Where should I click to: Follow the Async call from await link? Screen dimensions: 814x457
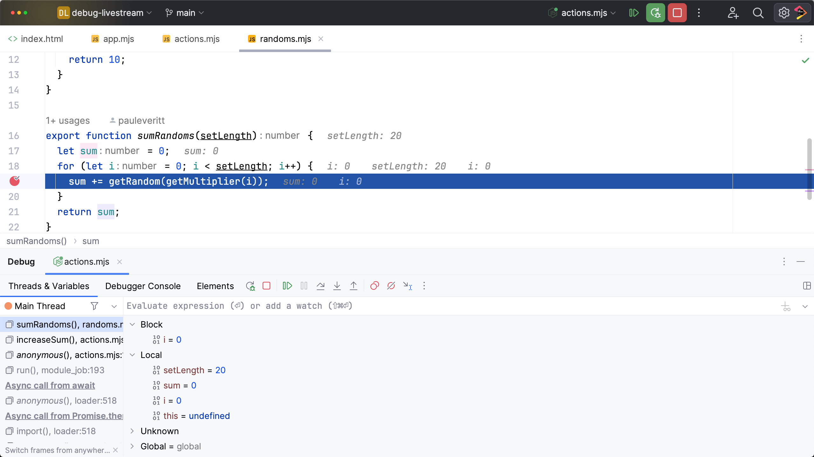(50, 385)
